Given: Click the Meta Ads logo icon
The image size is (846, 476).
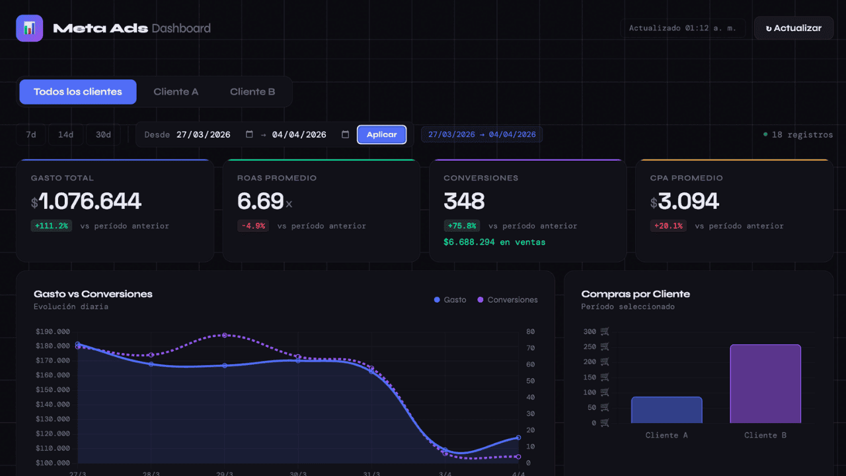Looking at the screenshot, I should 30,28.
